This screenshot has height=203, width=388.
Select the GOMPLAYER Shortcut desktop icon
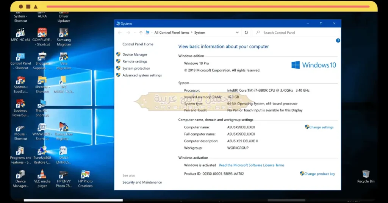click(42, 37)
